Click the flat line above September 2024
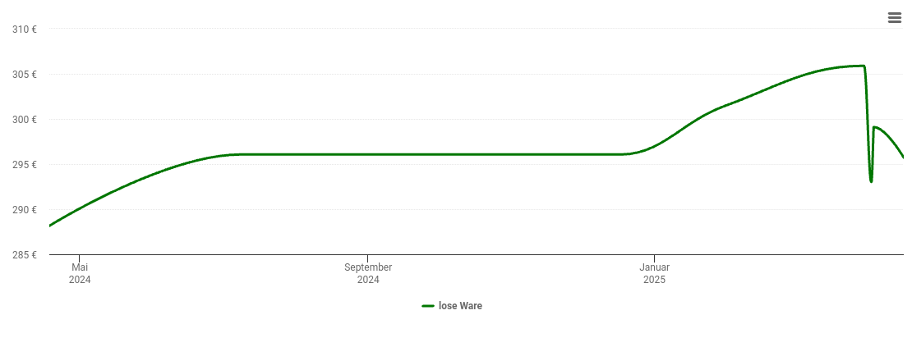 (x=368, y=154)
